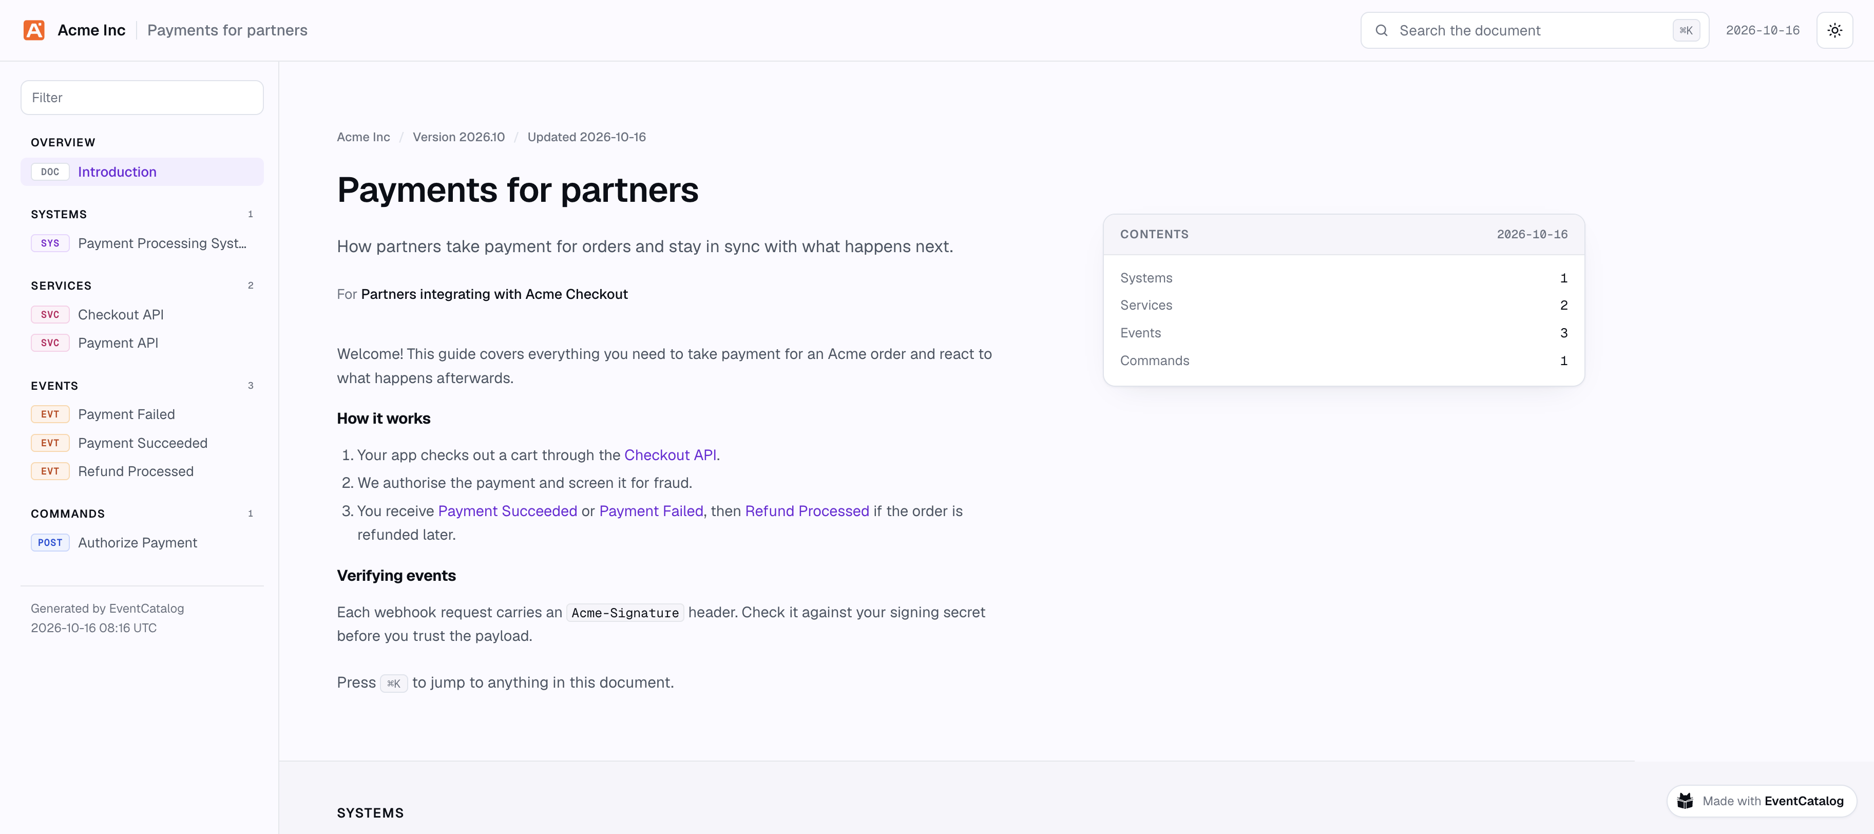Click the SVC badge beside Checkout API
The width and height of the screenshot is (1874, 834).
(x=50, y=314)
